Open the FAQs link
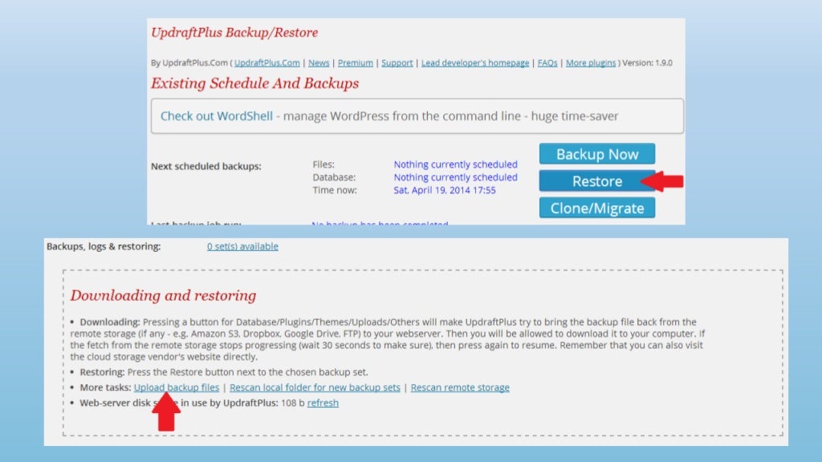Screen dimensions: 822x462 [547, 63]
